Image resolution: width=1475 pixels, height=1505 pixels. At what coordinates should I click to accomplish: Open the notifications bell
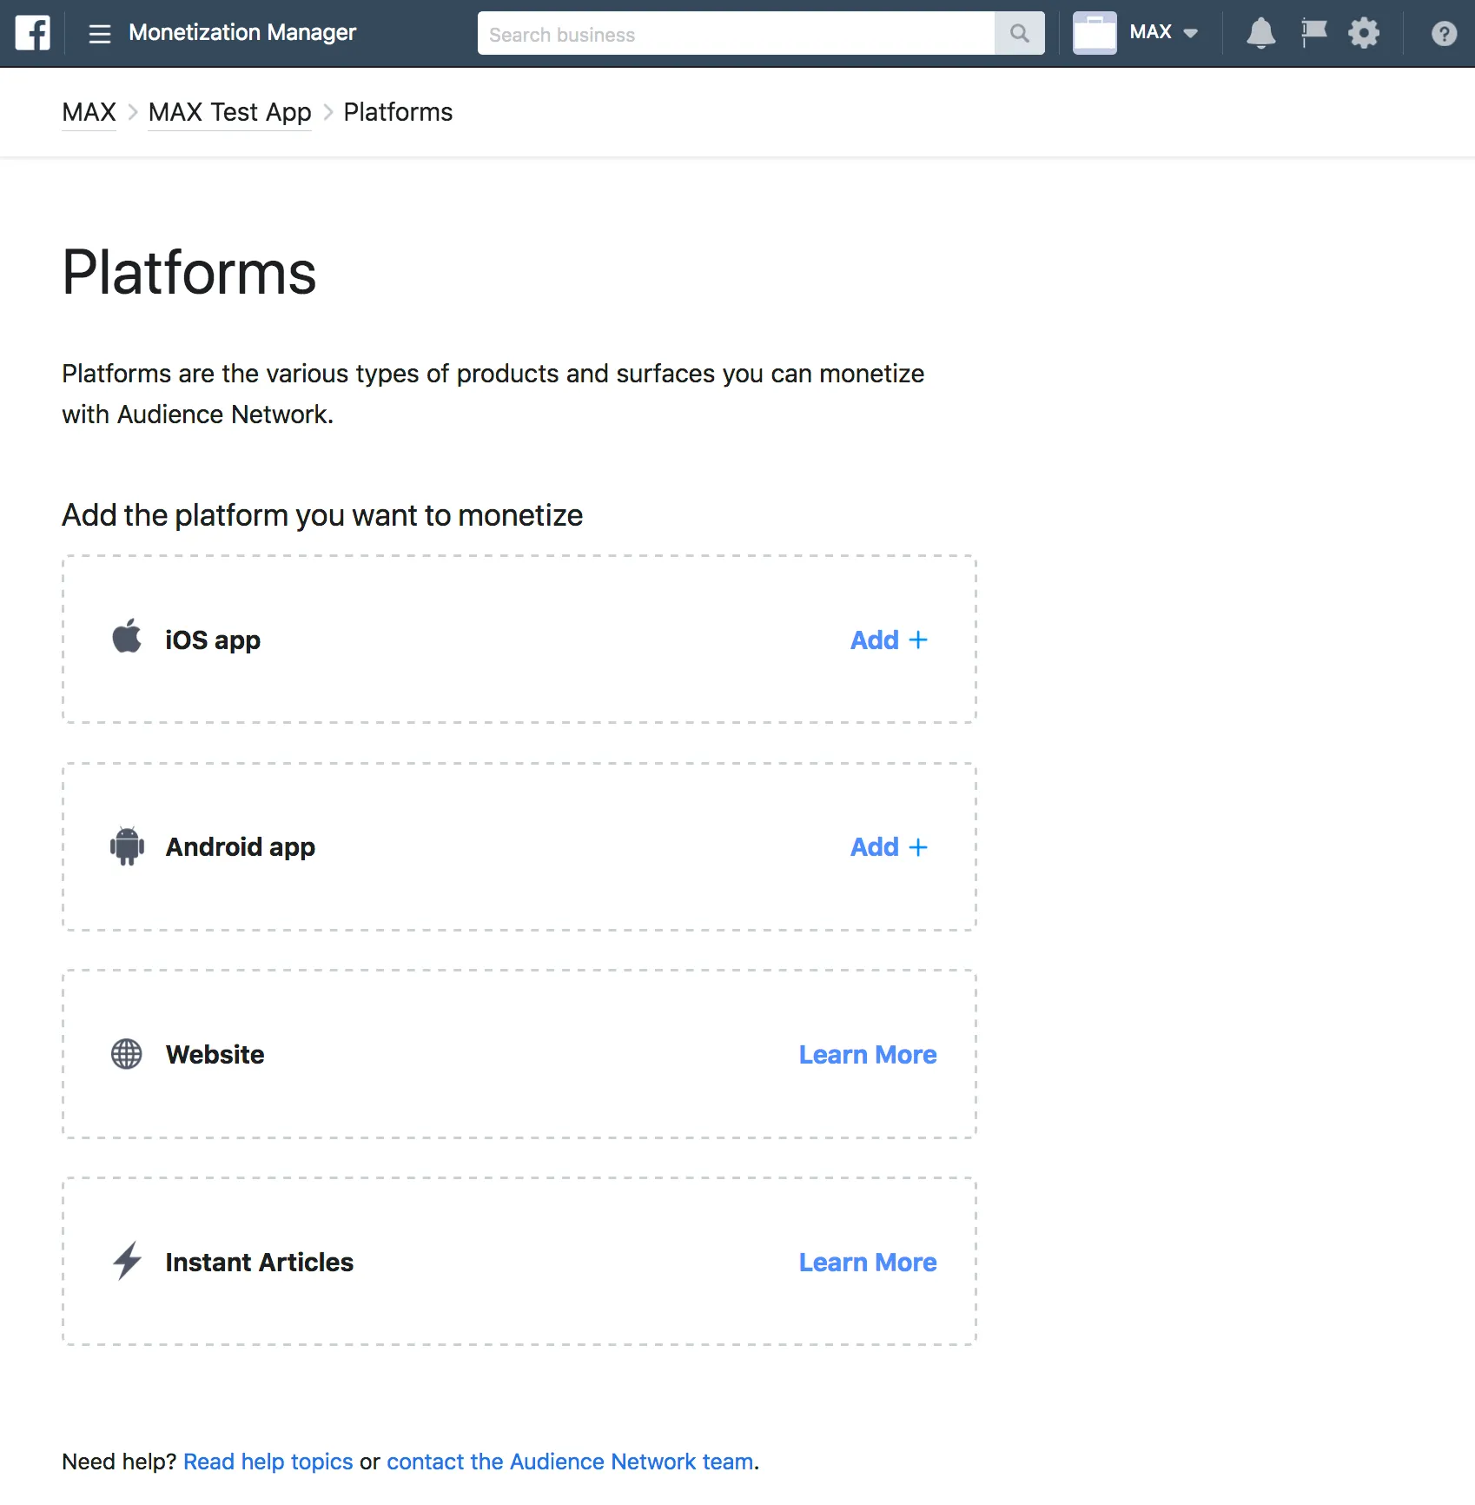(1261, 33)
